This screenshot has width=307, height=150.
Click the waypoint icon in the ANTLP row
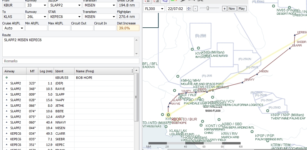click(x=7, y=116)
